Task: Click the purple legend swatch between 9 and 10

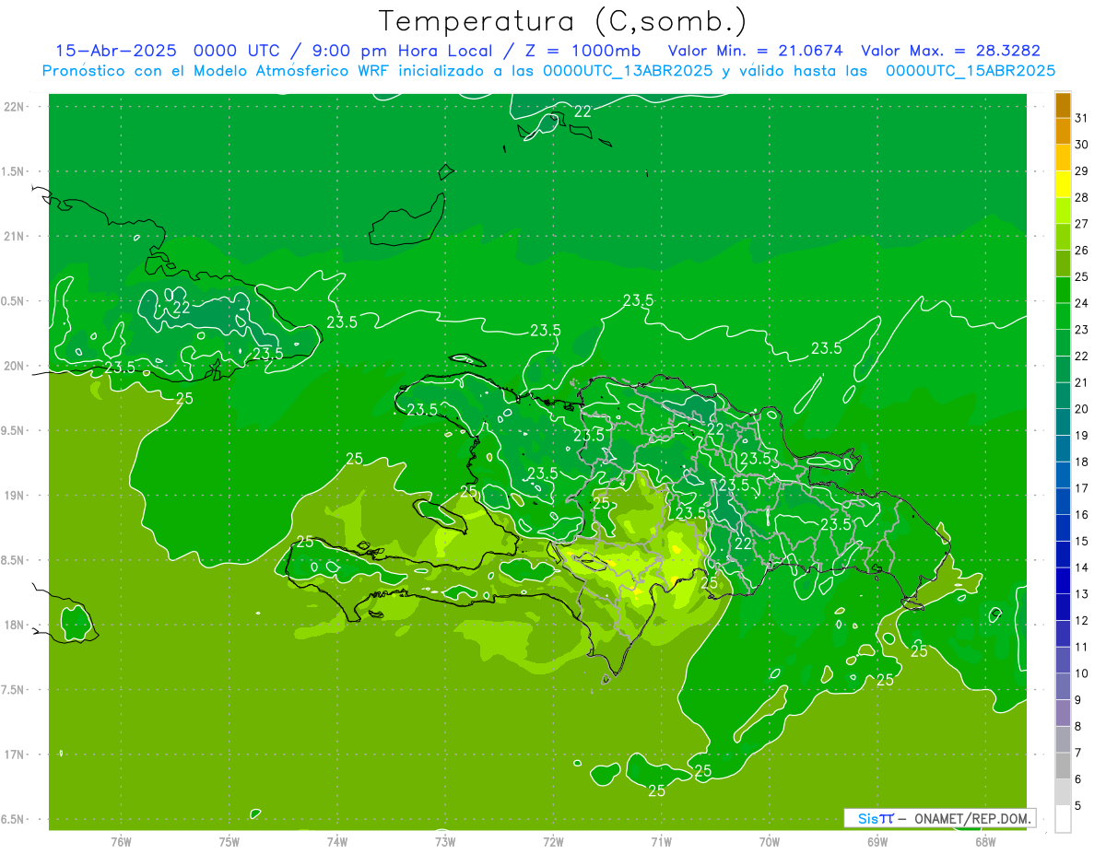Action: 1063,687
